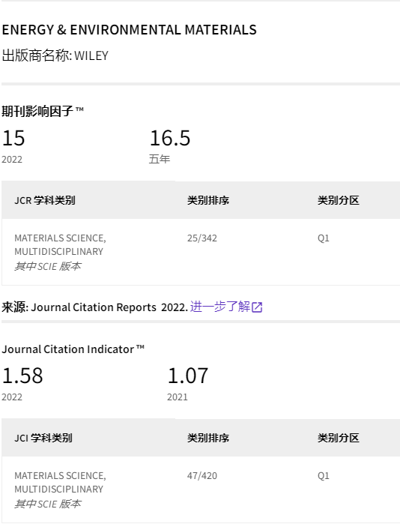The image size is (400, 524).
Task: Click the five-year impact factor 16.5
Action: click(x=170, y=138)
